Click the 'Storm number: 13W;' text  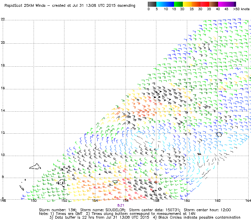pyautogui.click(x=58, y=210)
